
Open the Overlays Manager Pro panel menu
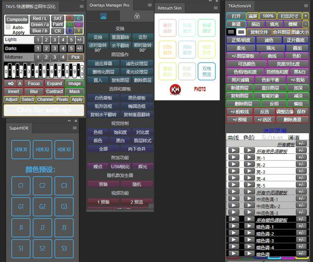150,5
